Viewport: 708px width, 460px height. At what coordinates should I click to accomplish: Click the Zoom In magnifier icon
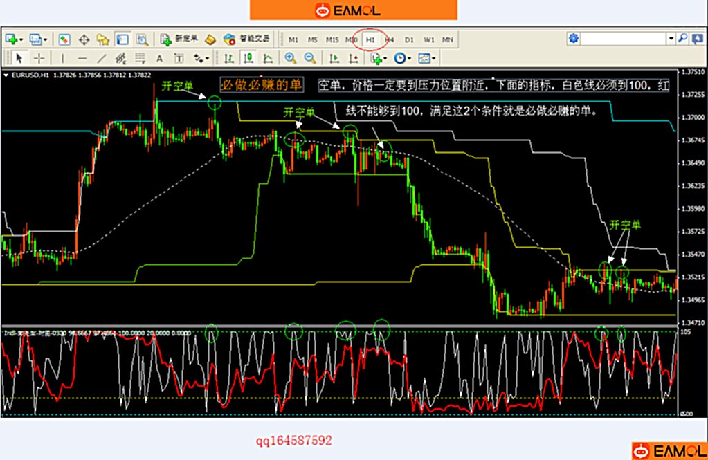pos(291,59)
